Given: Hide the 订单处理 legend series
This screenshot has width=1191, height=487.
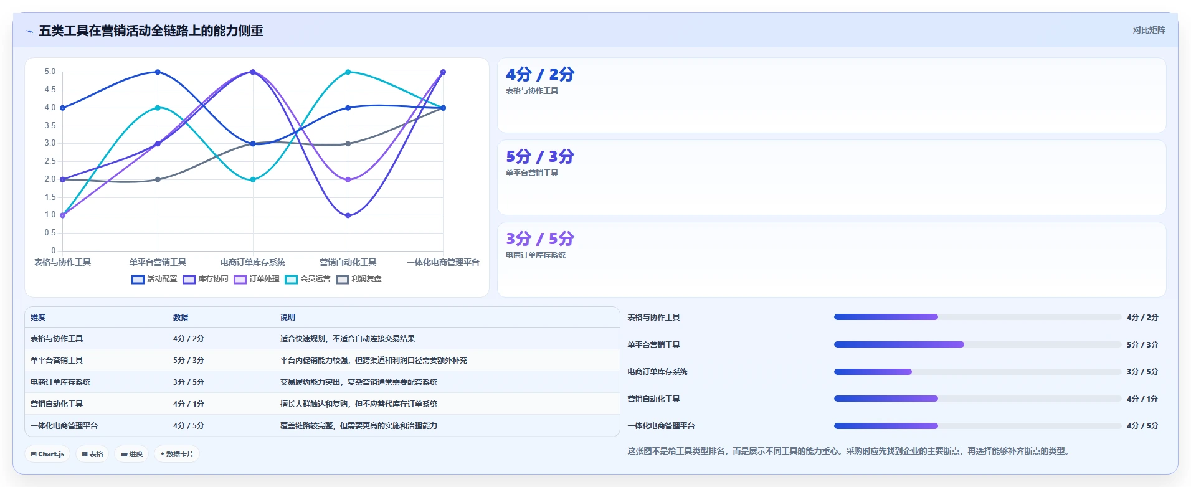Looking at the screenshot, I should [x=257, y=279].
